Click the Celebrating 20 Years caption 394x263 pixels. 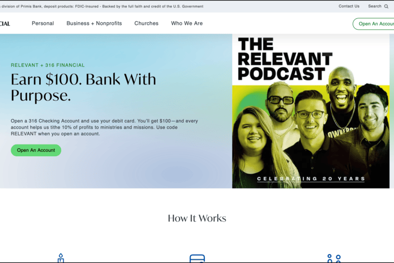(x=311, y=179)
